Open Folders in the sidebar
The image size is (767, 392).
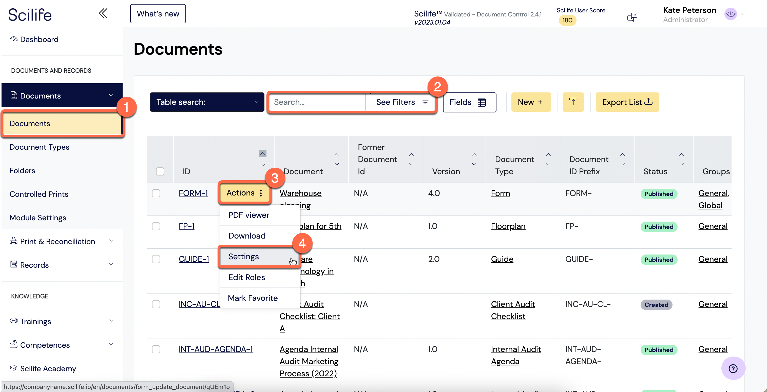click(x=22, y=171)
